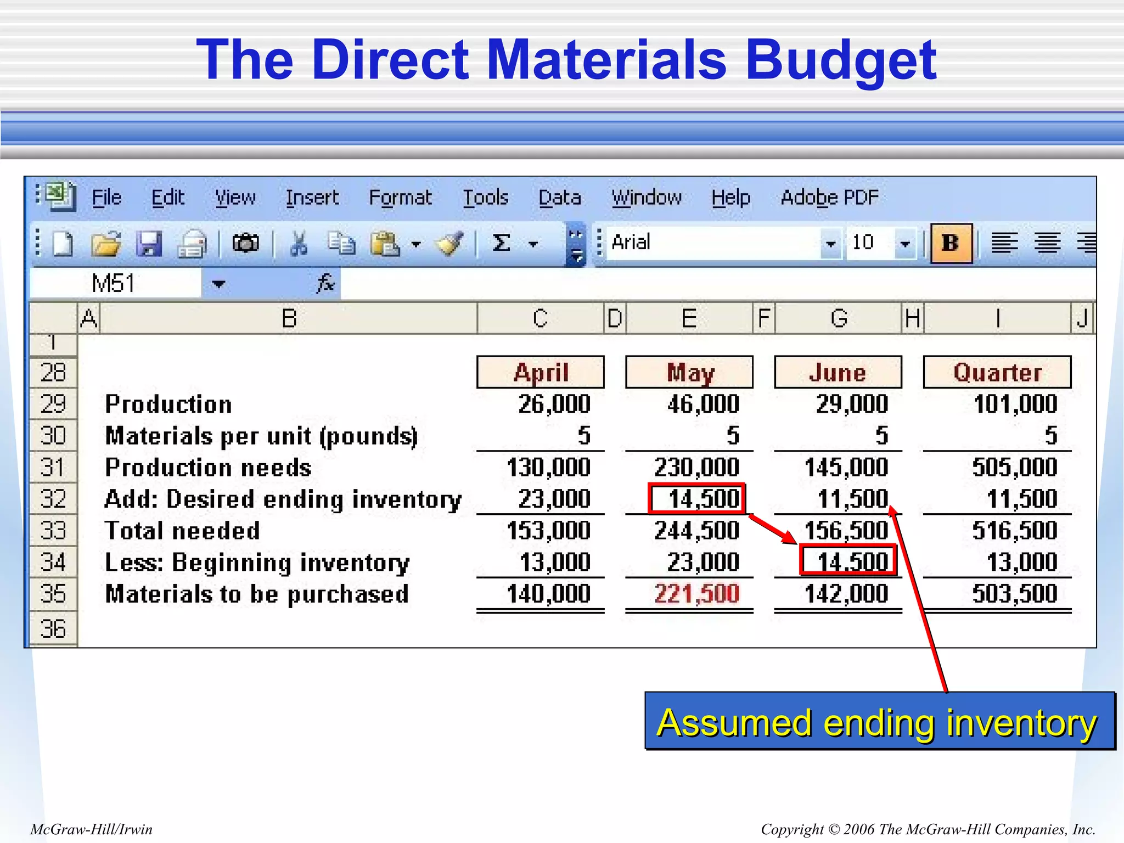
Task: Copy selection with the Copy icon
Action: [341, 243]
